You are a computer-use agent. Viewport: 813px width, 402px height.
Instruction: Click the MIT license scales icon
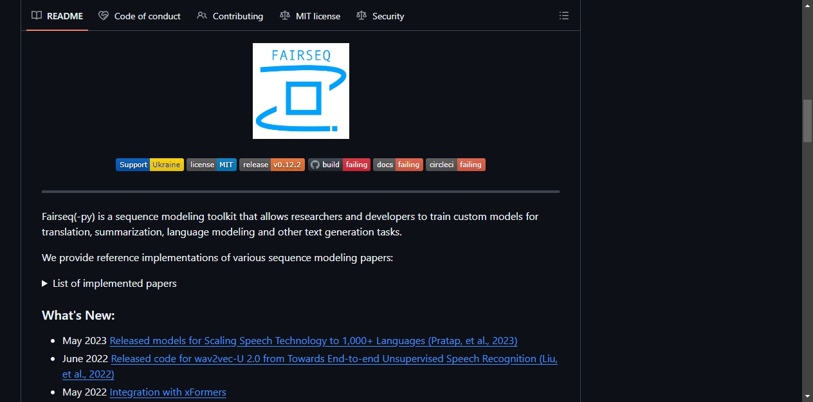click(285, 16)
